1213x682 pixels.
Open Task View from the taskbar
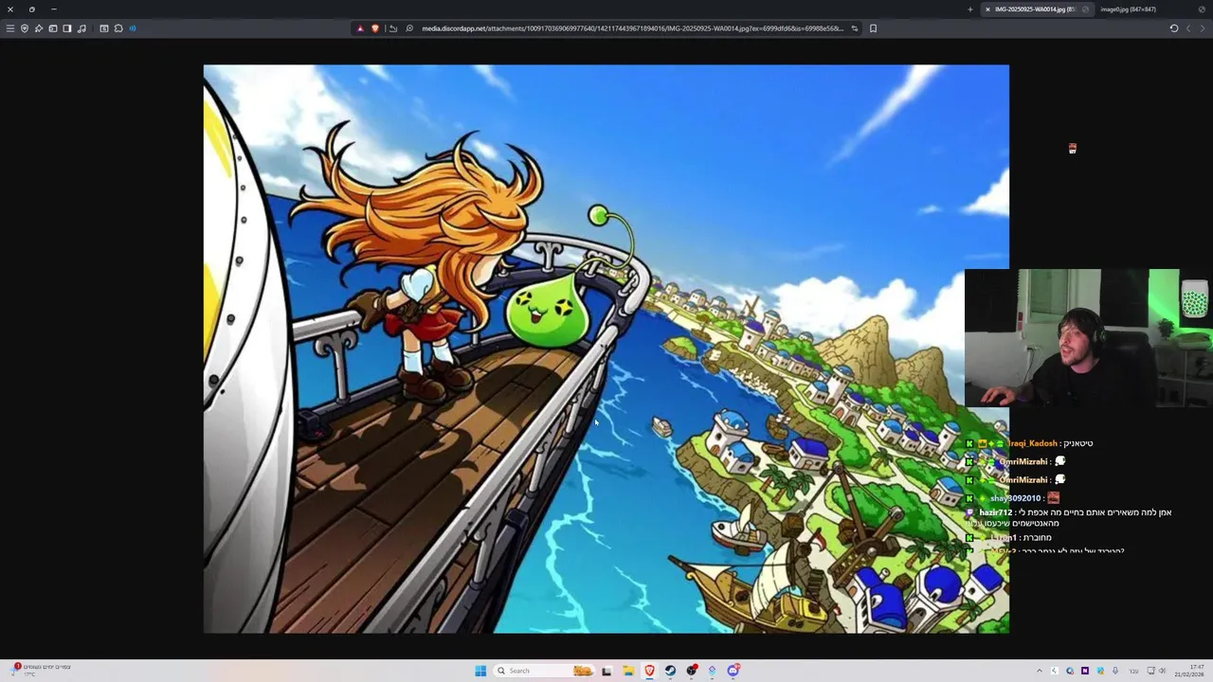tap(606, 671)
